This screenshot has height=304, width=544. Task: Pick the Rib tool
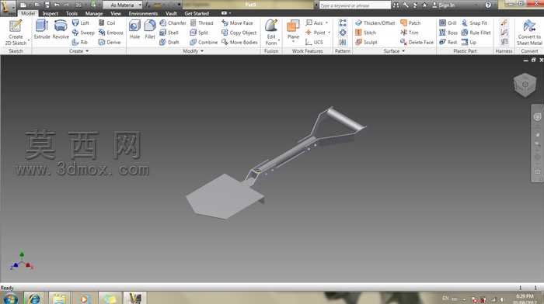coord(80,42)
